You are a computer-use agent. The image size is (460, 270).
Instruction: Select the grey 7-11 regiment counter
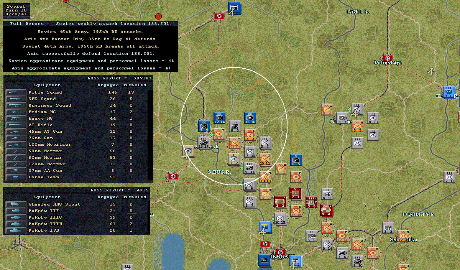[449, 176]
